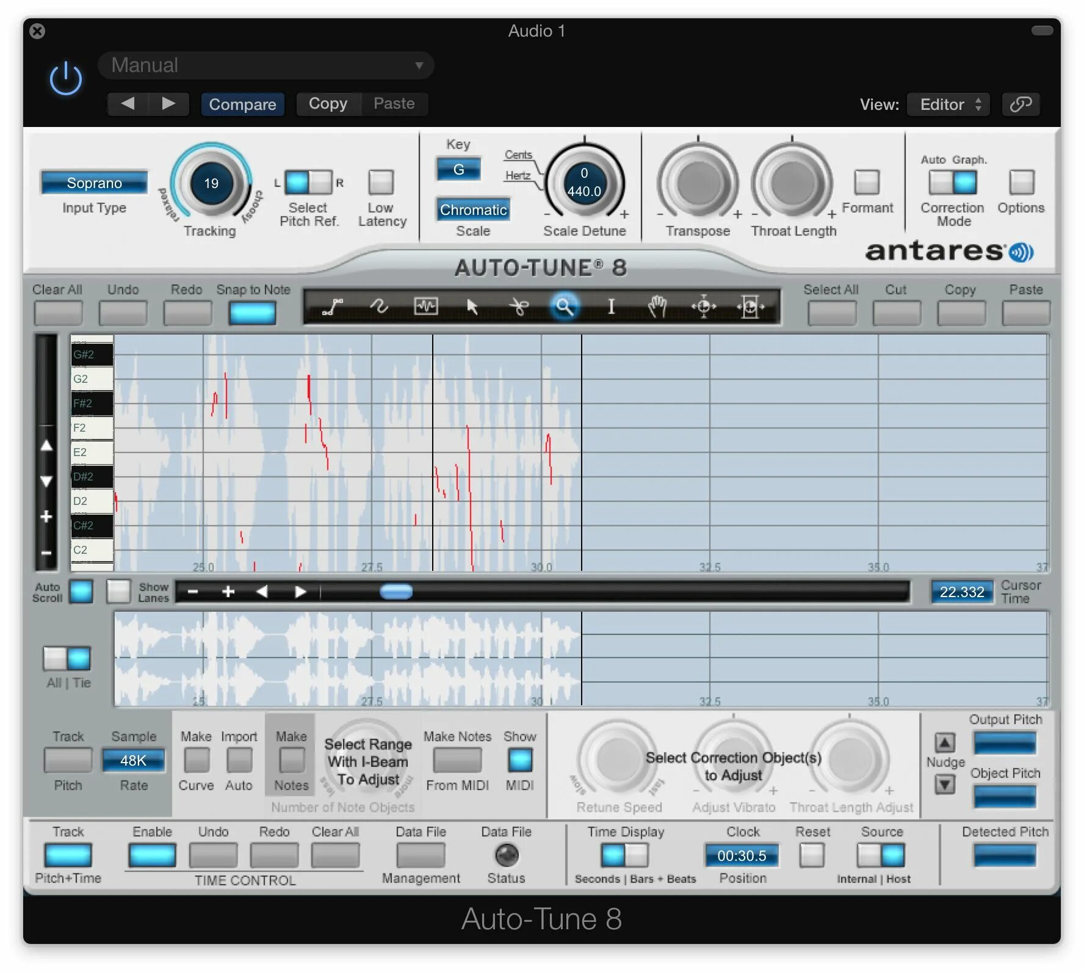Zoom in vertically with the plus beside piano keys

pos(46,517)
